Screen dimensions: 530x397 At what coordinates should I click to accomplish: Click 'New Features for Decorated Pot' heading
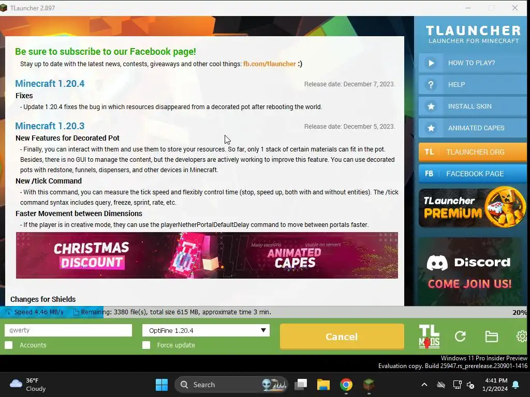click(67, 138)
